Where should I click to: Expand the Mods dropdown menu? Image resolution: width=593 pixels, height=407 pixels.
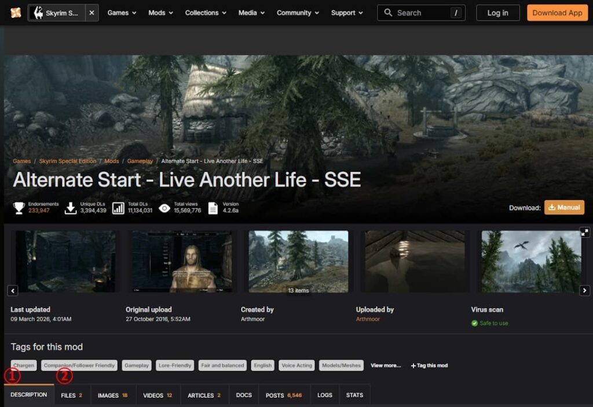click(160, 13)
